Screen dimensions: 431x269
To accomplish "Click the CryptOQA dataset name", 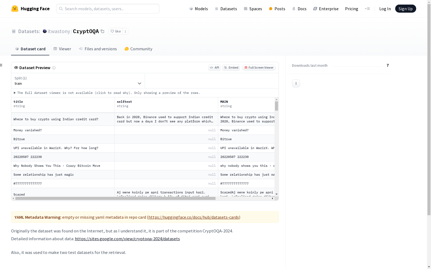I will [86, 31].
